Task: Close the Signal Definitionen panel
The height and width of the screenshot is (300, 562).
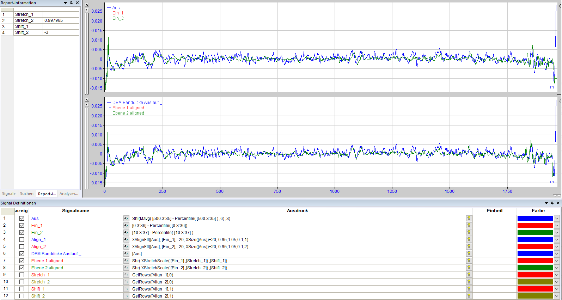Action: (x=558, y=203)
